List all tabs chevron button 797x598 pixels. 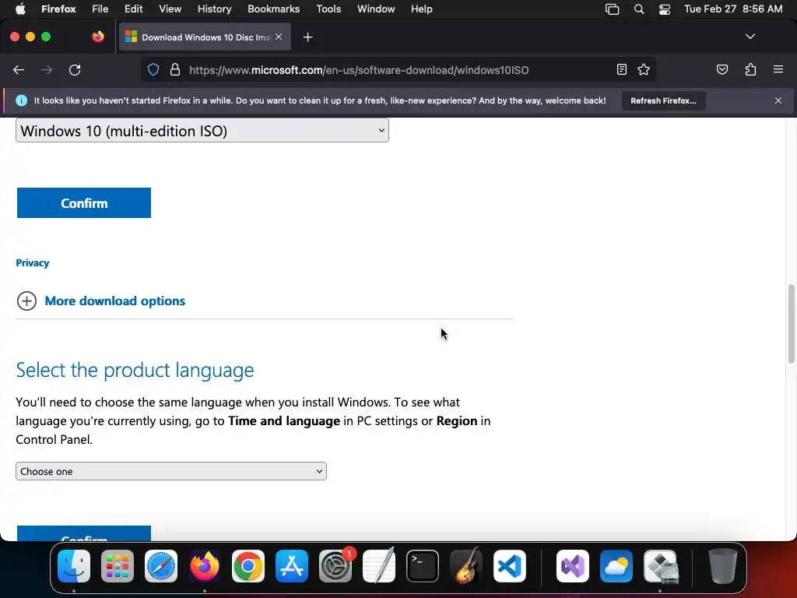tap(750, 37)
